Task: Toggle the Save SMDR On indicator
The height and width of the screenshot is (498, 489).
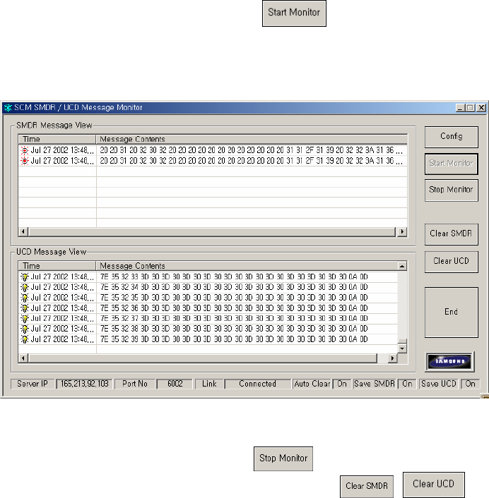Action: click(406, 384)
